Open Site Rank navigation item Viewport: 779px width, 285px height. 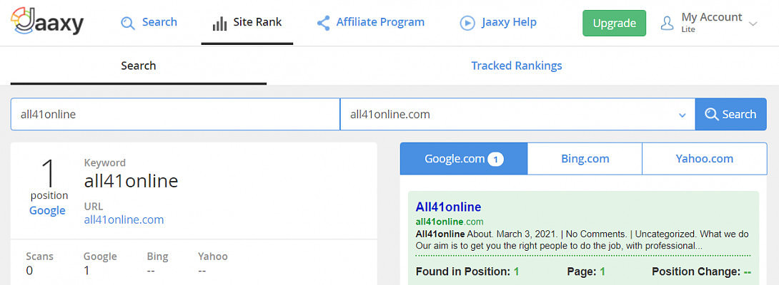tap(247, 23)
